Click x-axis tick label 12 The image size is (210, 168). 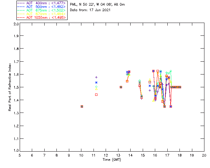[x=106, y=155]
